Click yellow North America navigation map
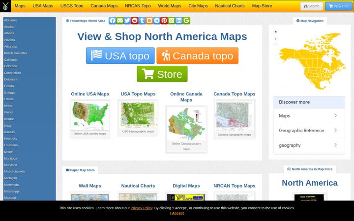The height and width of the screenshot is (221, 354). pos(312,61)
